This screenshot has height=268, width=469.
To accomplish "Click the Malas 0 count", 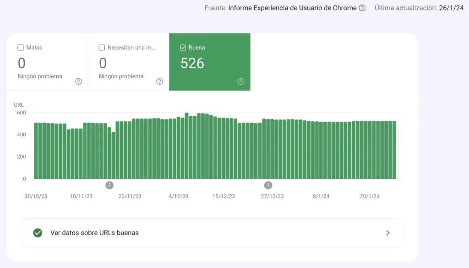I will 22,63.
